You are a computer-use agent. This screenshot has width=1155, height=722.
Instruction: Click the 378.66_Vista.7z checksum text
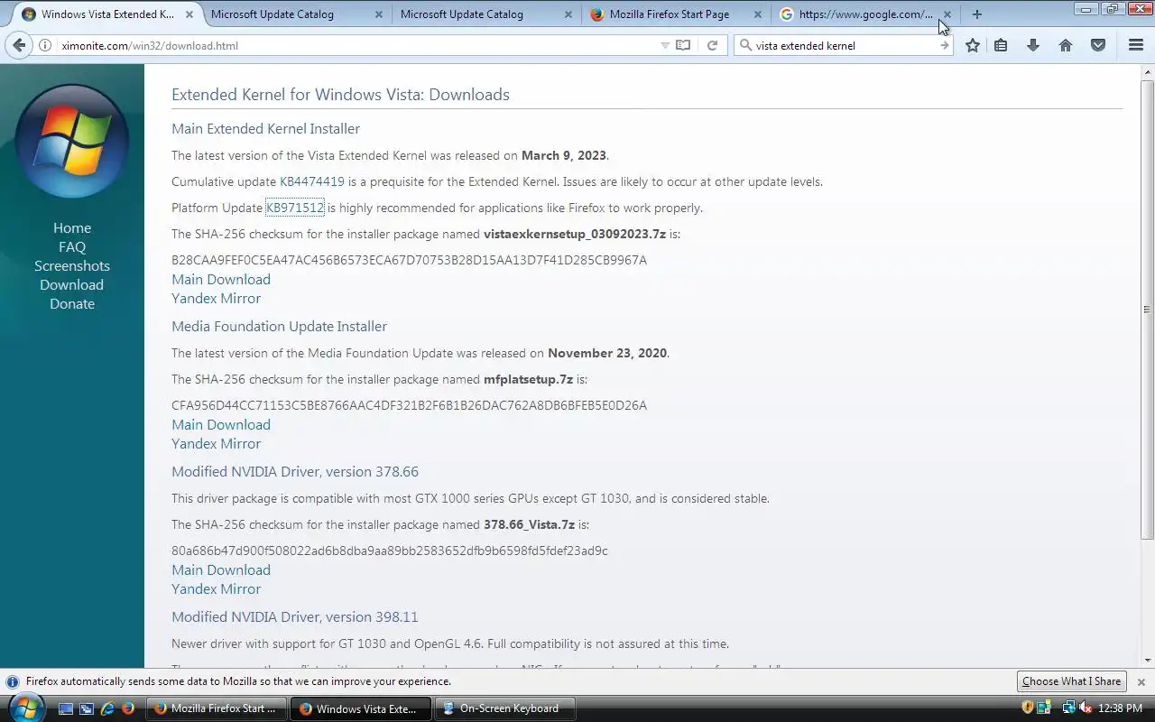pos(390,551)
